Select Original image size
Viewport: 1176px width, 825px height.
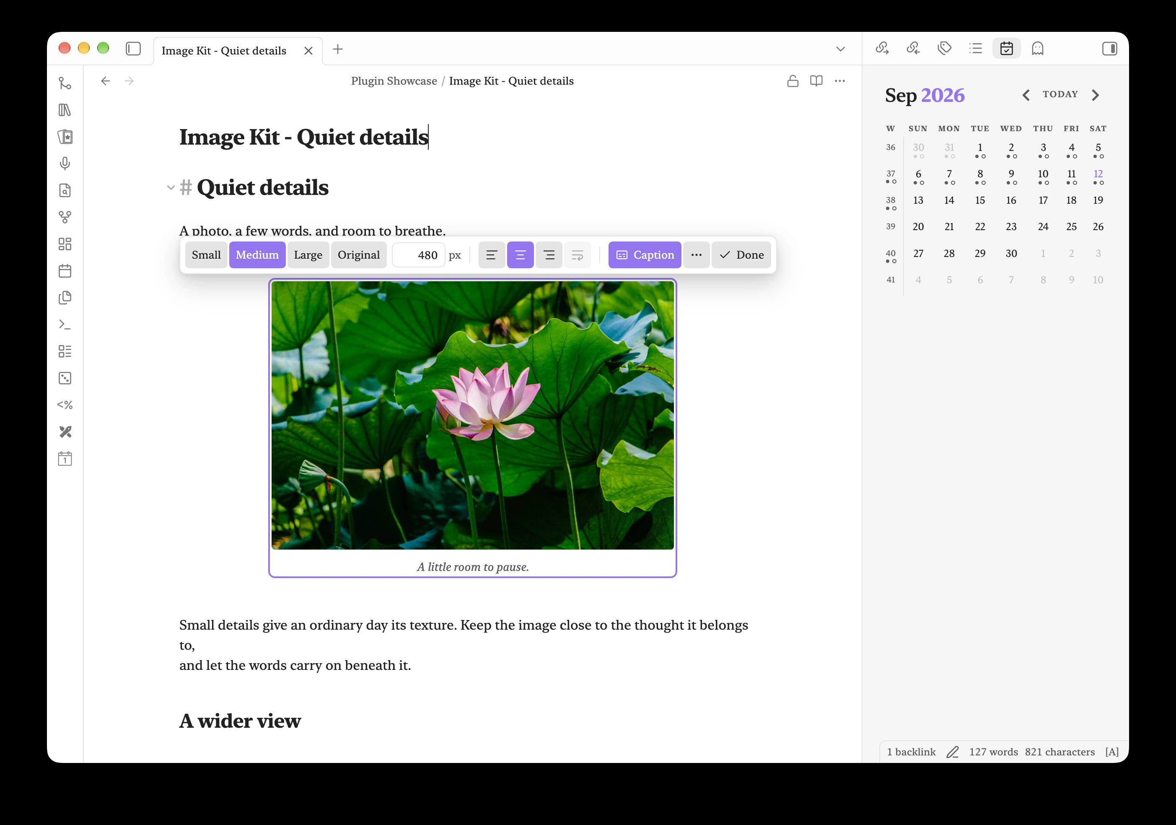(358, 255)
